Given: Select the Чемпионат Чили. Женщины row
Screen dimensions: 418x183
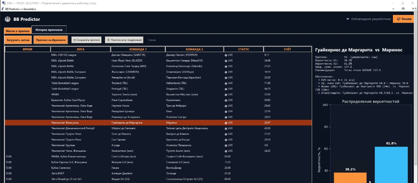Looking at the screenshot, I should [158, 151].
